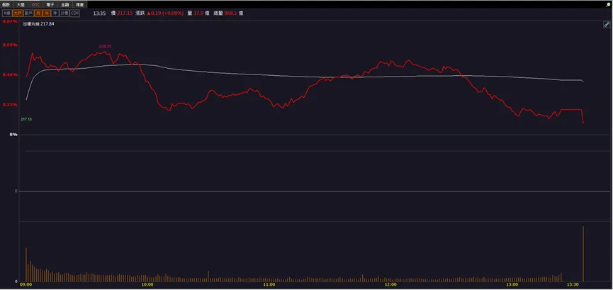Image resolution: width=613 pixels, height=290 pixels.
Task: Toggle the CDP button
Action: (x=74, y=13)
